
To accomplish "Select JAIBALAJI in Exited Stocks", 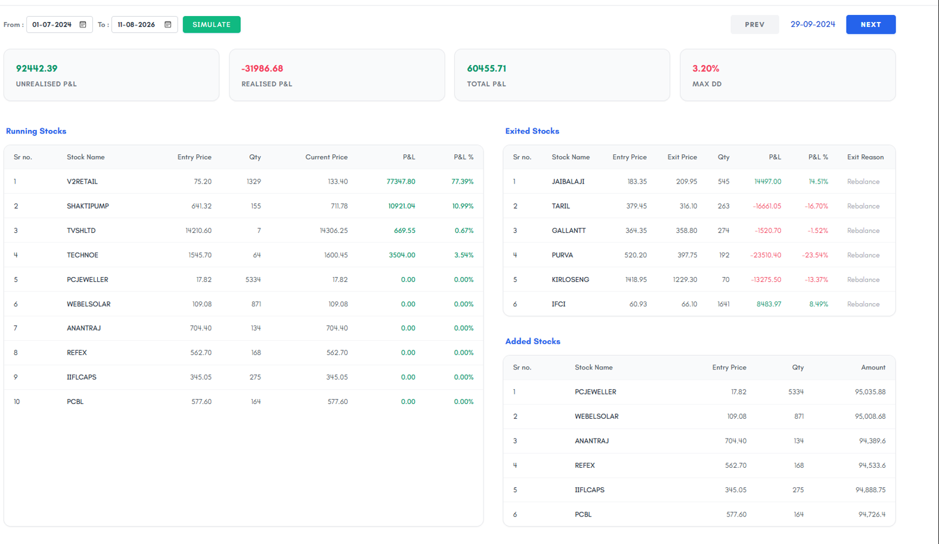I will pyautogui.click(x=568, y=182).
